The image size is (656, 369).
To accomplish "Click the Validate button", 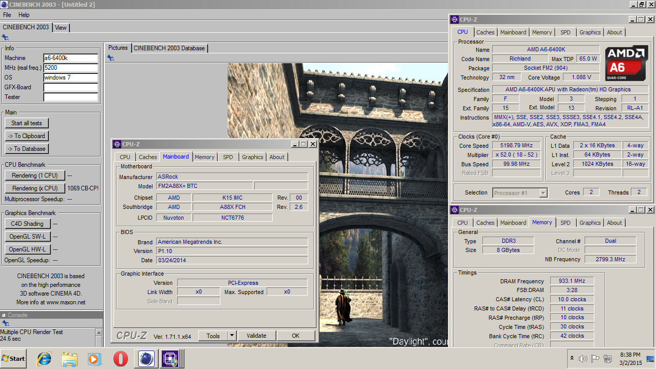I will click(x=256, y=336).
